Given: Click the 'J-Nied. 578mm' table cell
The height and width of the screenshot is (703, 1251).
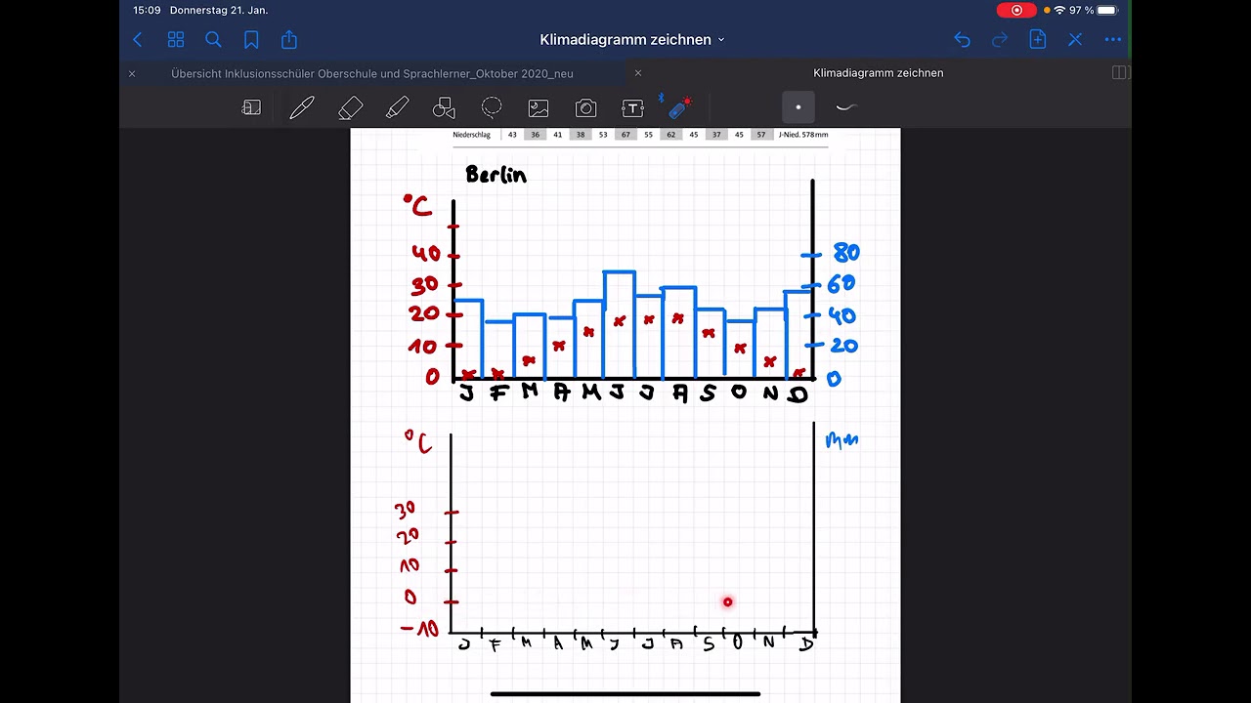Looking at the screenshot, I should [x=803, y=135].
